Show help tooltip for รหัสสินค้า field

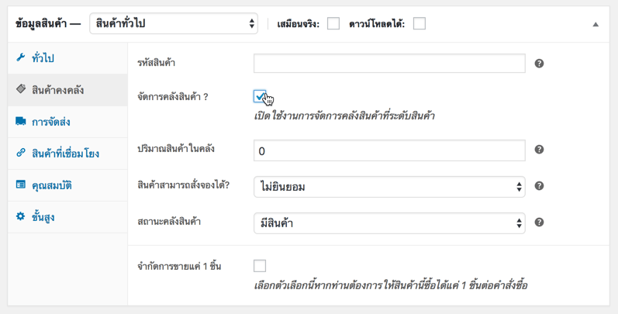[x=539, y=64]
